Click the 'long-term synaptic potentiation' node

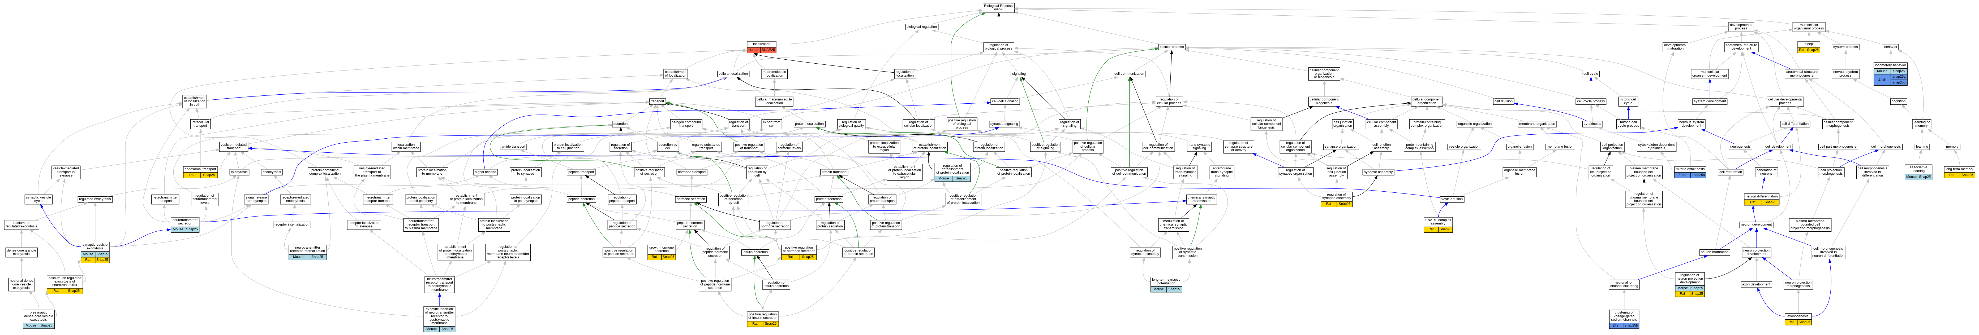(x=1166, y=284)
